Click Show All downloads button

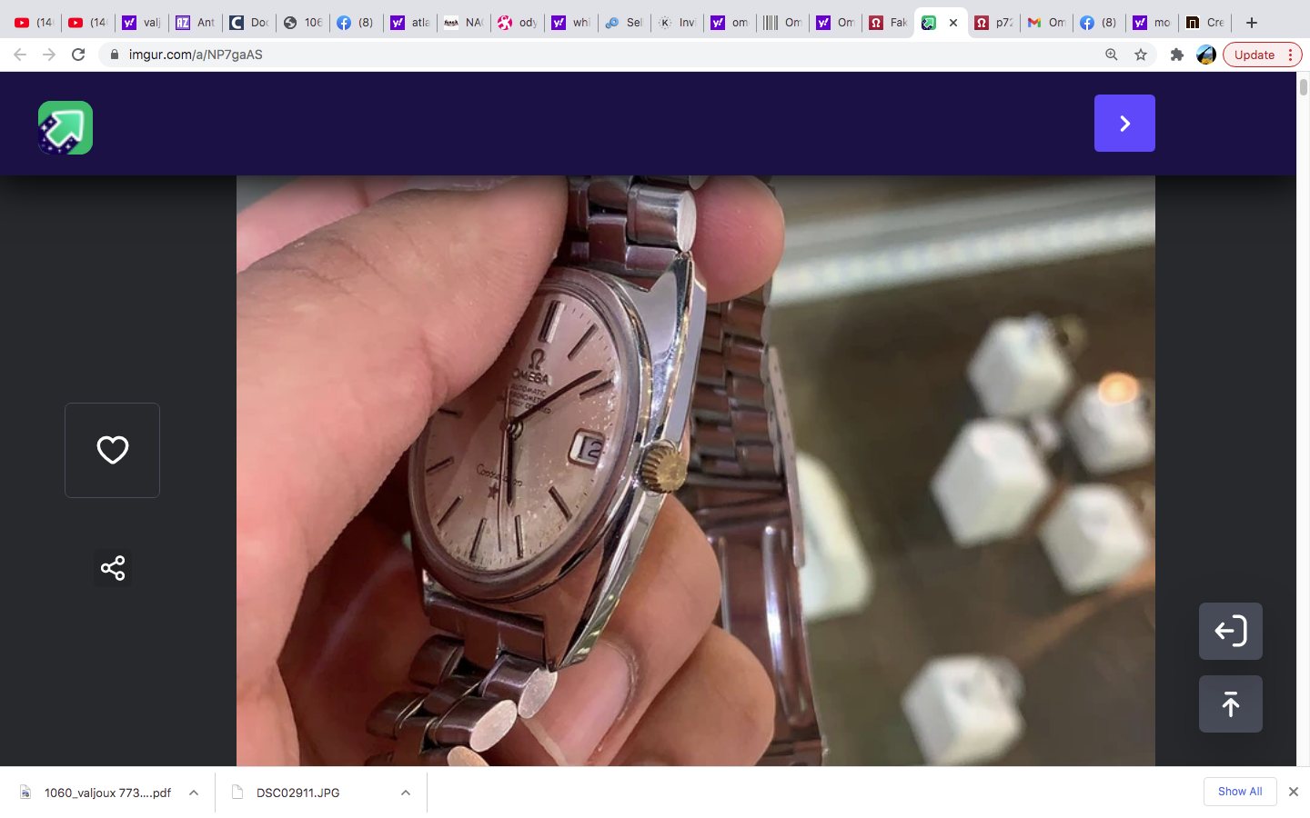(x=1239, y=792)
